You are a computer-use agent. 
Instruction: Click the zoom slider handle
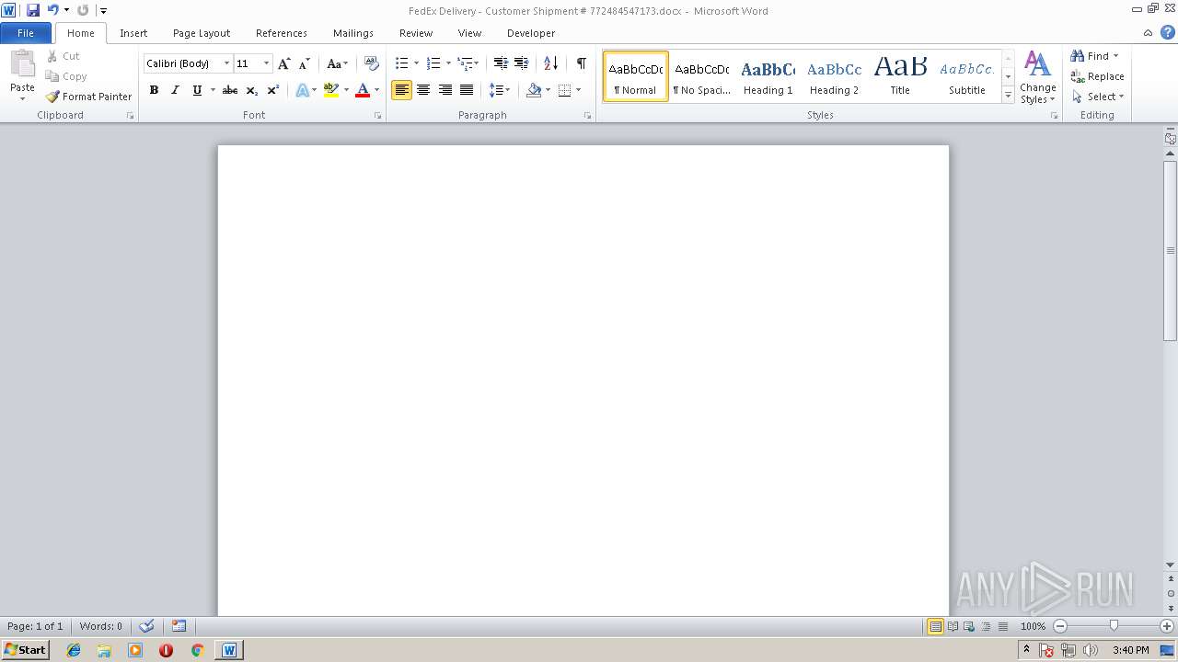(1114, 626)
